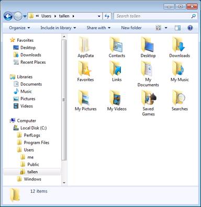Click the navigation pane scrollbar thumb
Screen dimensions: 201x207
tap(64, 100)
